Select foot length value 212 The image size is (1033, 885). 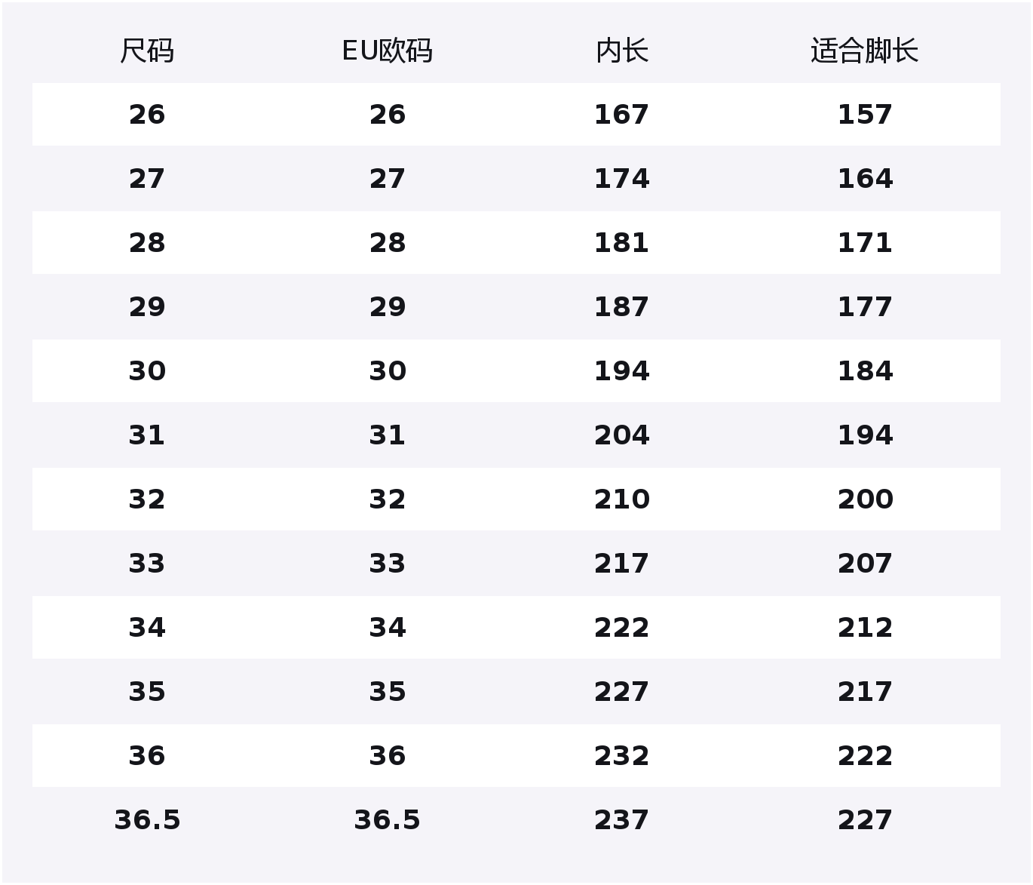[865, 628]
